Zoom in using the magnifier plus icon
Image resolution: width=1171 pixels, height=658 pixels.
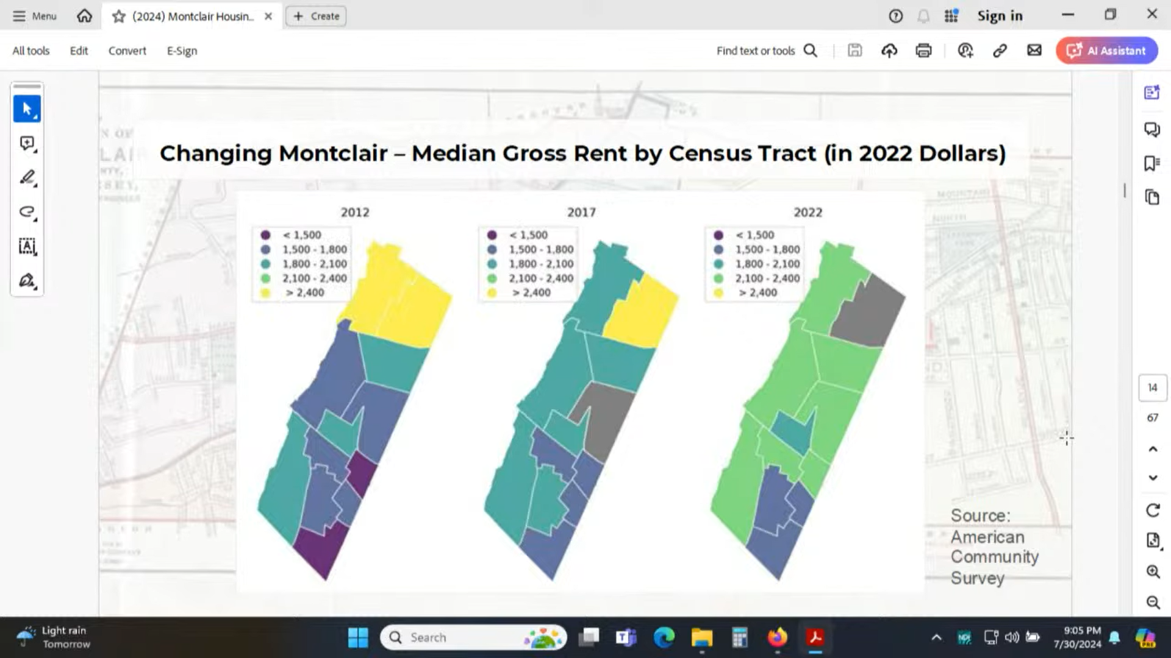(1153, 571)
